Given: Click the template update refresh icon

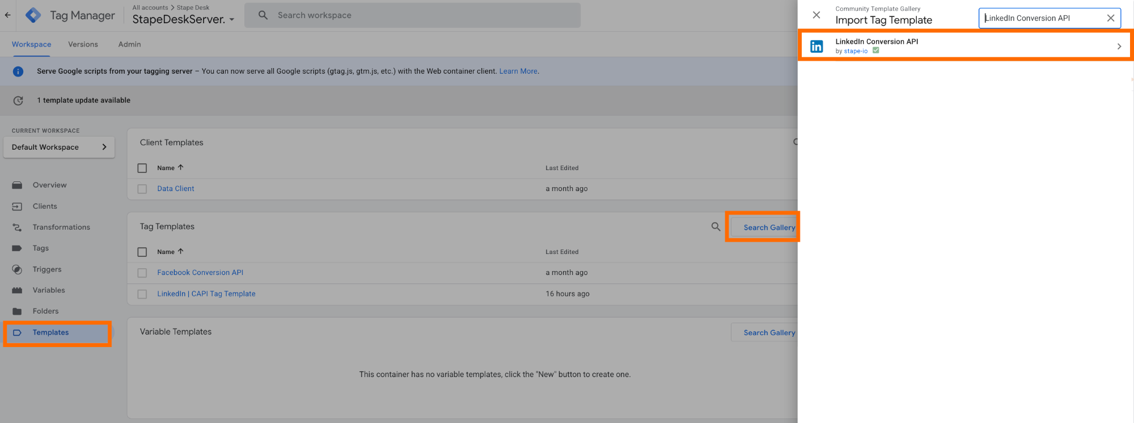Looking at the screenshot, I should point(18,100).
